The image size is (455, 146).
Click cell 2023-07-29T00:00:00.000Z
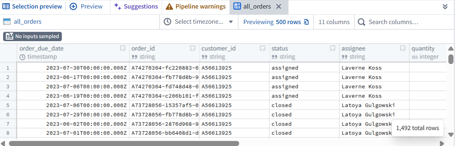pyautogui.click(x=73, y=115)
